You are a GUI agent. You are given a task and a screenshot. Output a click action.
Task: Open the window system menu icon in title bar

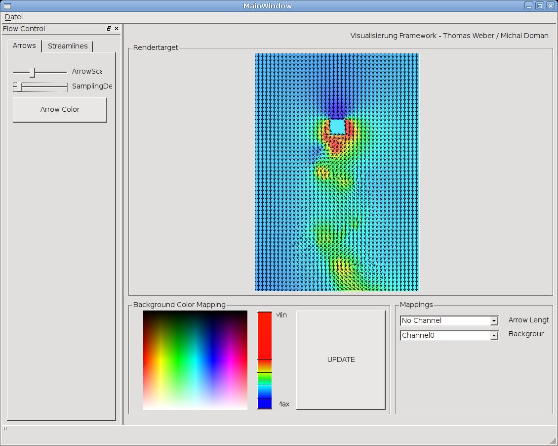(7, 6)
